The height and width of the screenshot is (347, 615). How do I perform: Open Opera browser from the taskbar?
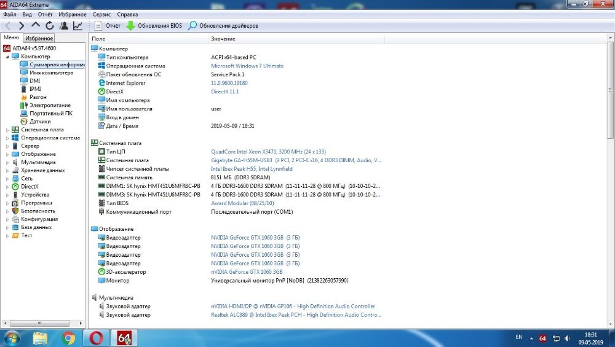pyautogui.click(x=97, y=338)
